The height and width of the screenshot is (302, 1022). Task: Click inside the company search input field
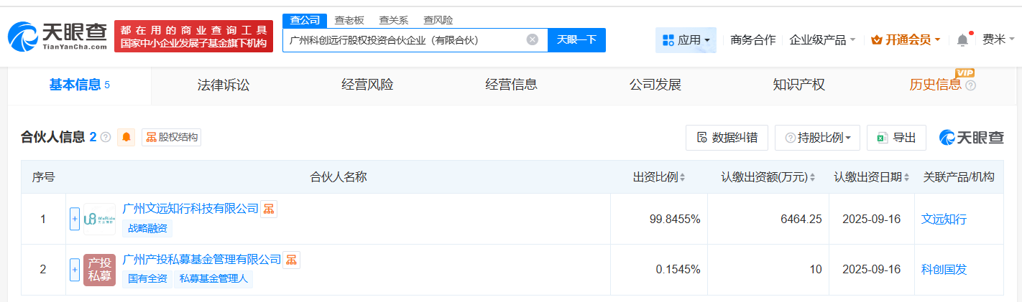402,40
